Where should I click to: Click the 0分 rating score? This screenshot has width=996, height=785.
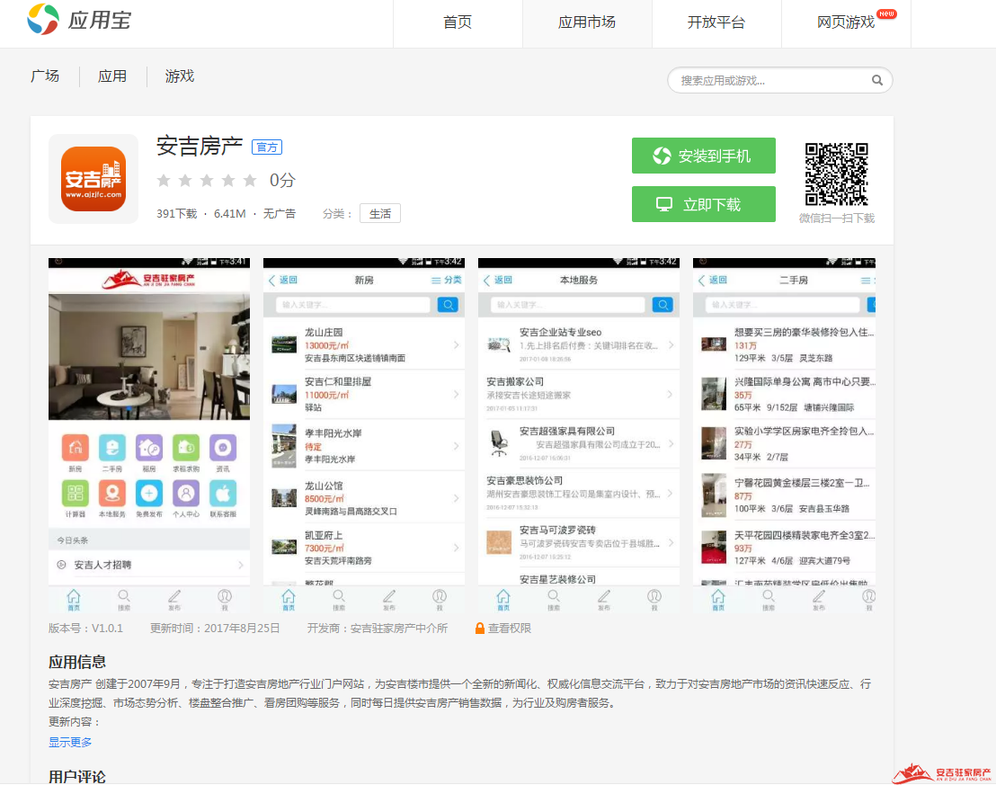point(282,181)
